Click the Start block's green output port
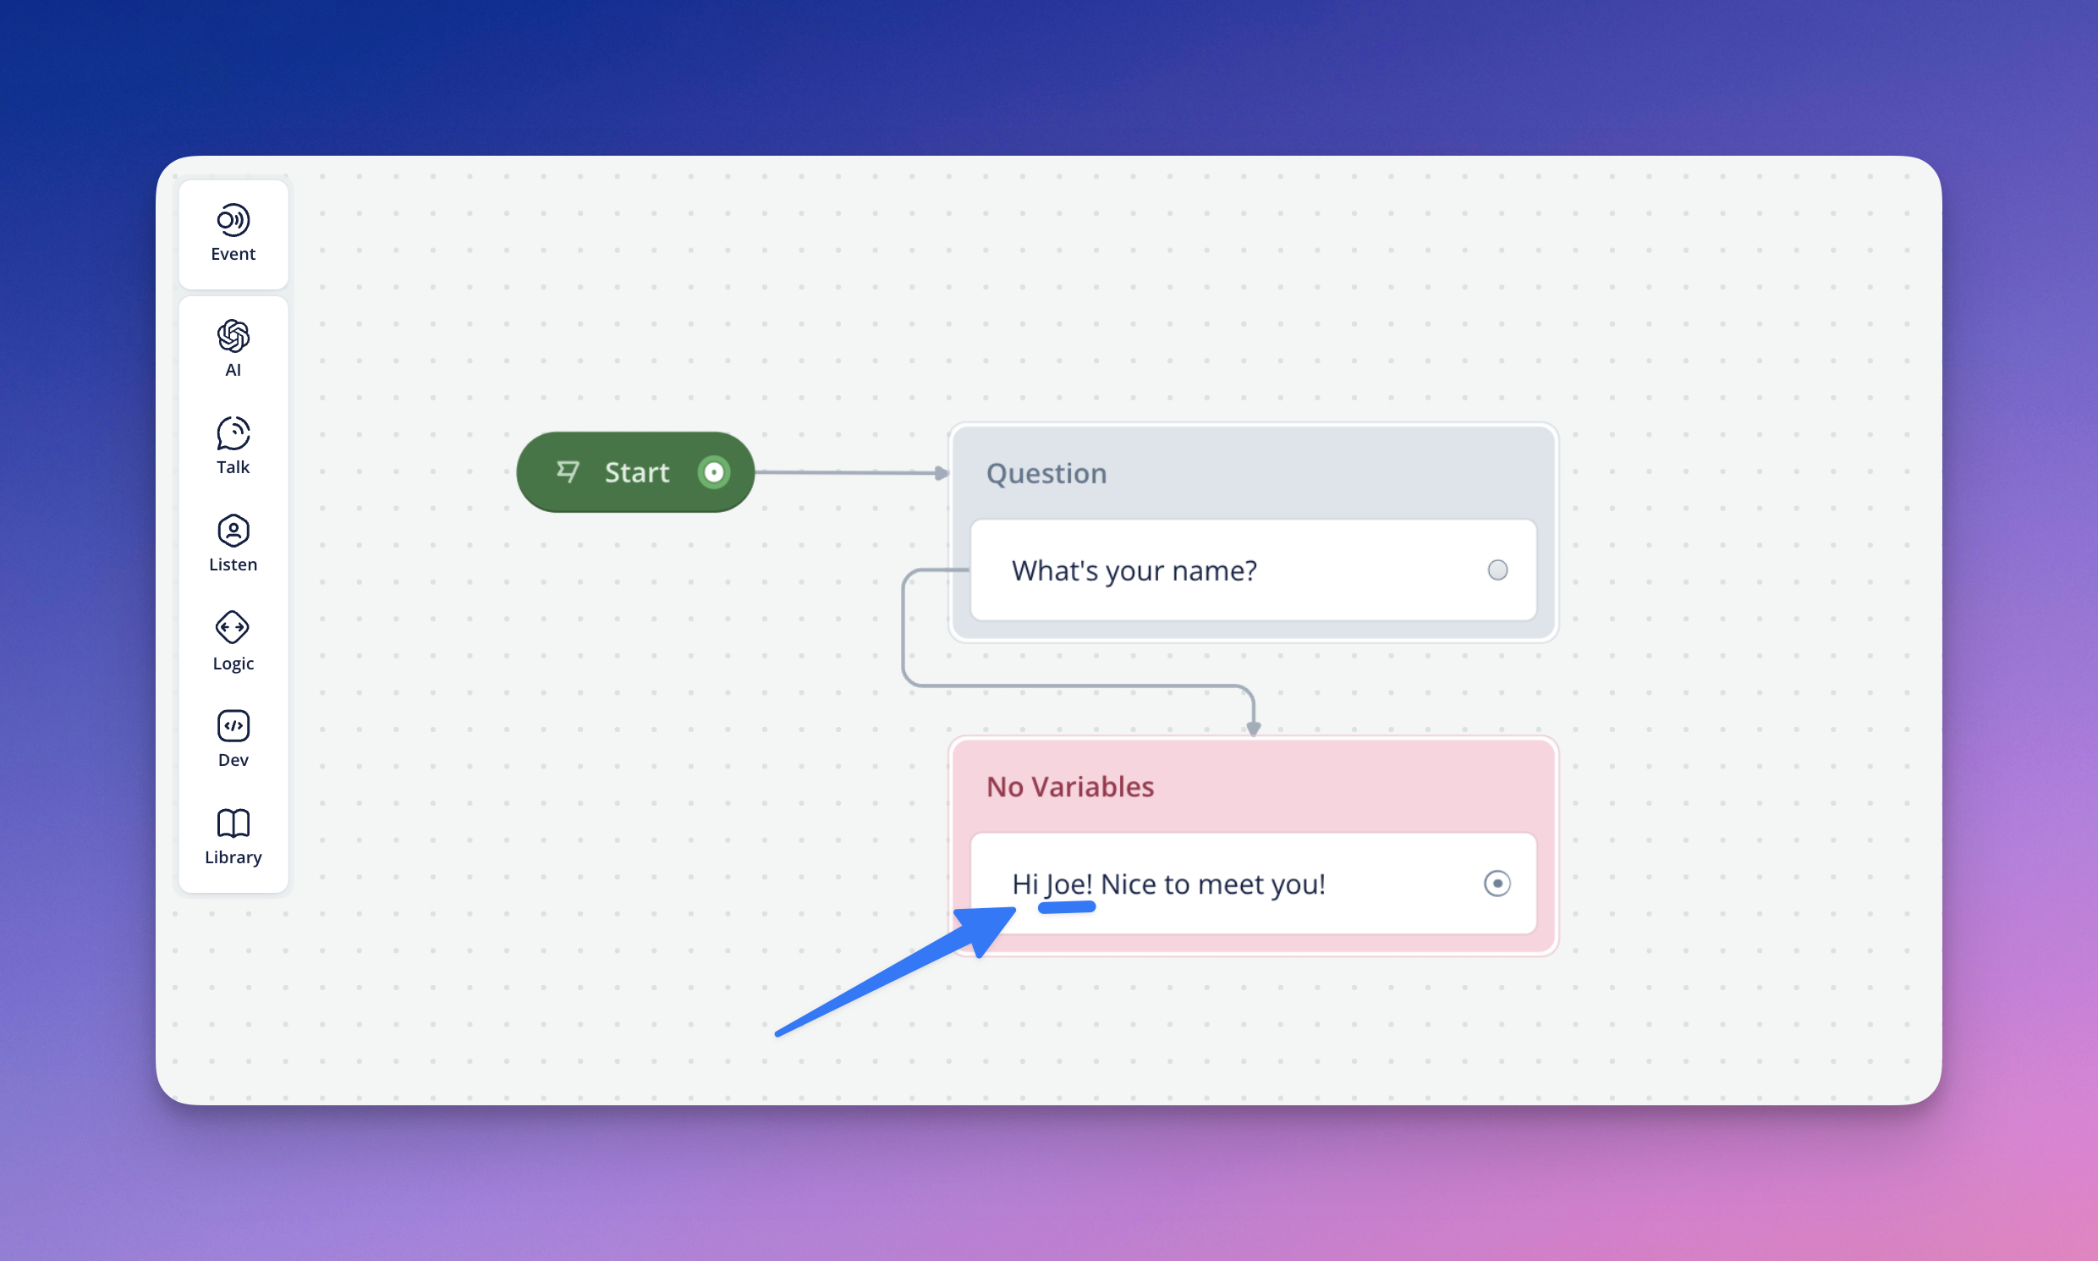2098x1261 pixels. pyautogui.click(x=714, y=471)
